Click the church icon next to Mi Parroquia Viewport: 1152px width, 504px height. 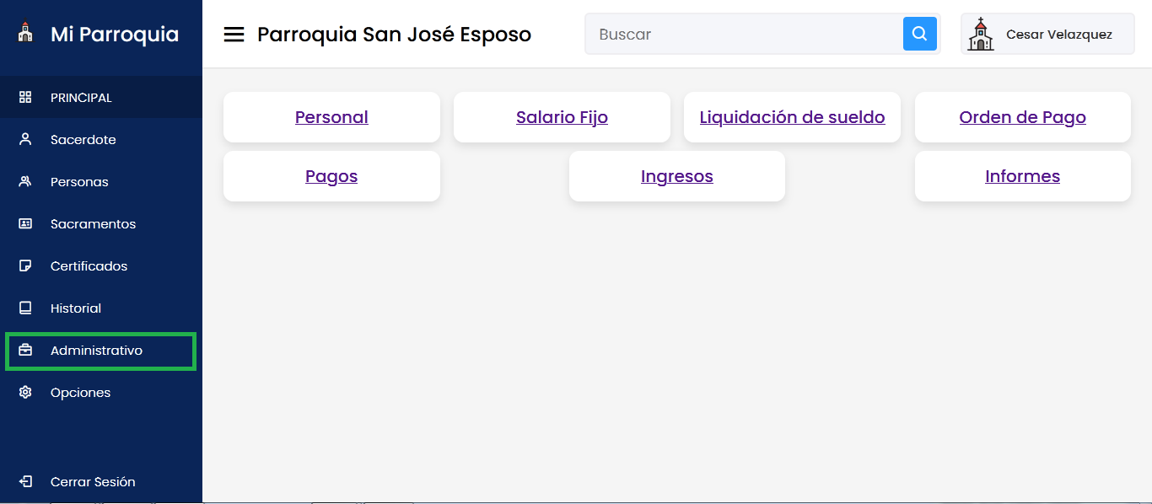pos(25,35)
